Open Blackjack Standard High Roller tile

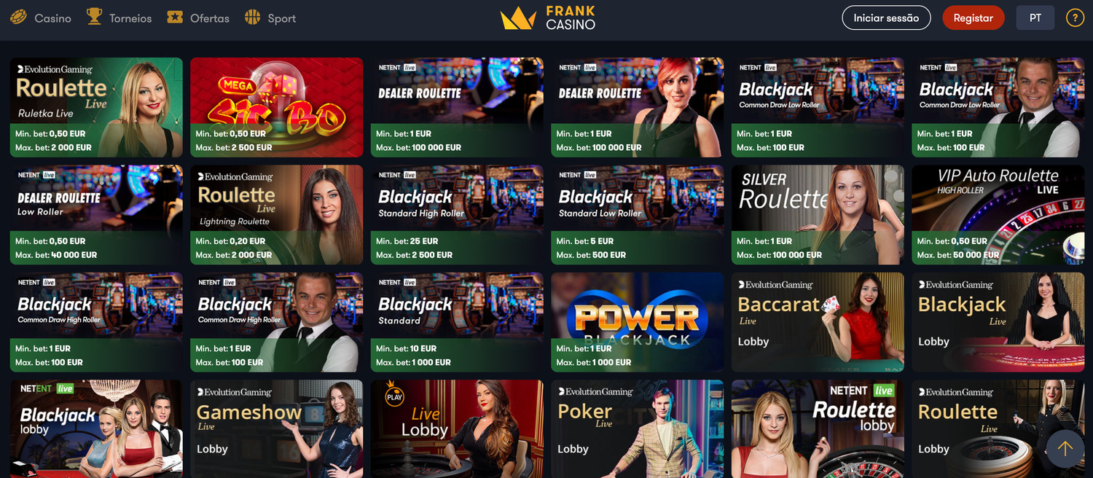click(457, 214)
